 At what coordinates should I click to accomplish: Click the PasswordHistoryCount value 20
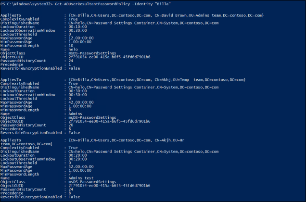click(x=70, y=127)
